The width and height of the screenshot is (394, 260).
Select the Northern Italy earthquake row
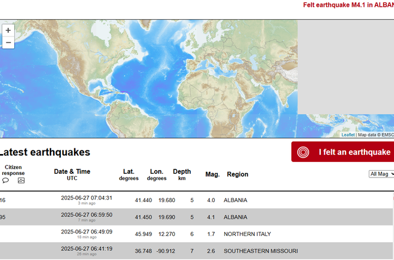coord(247,234)
